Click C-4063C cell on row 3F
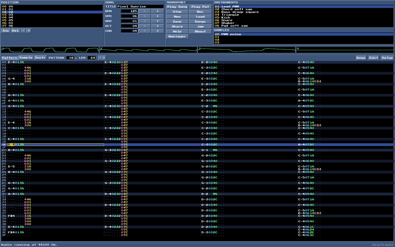 click(x=306, y=235)
